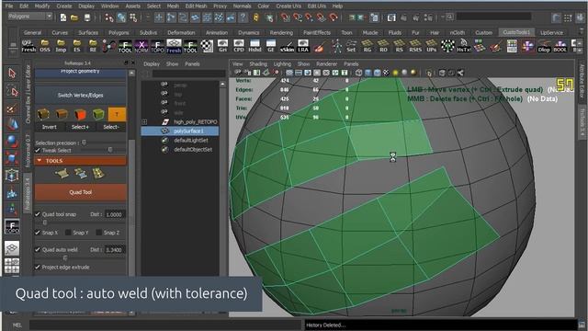This screenshot has width=588, height=331.
Task: Pick the Move tool cone icon
Action: (x=12, y=125)
